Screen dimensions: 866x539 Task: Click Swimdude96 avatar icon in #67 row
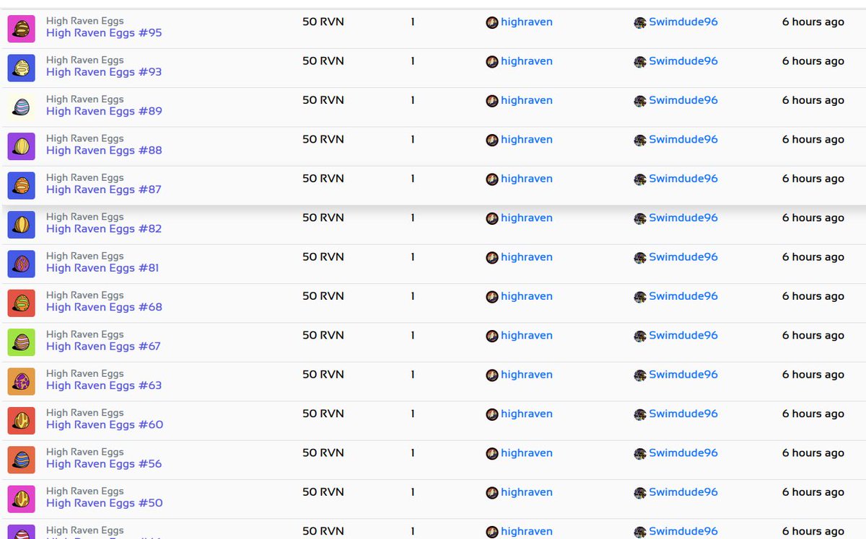(640, 336)
